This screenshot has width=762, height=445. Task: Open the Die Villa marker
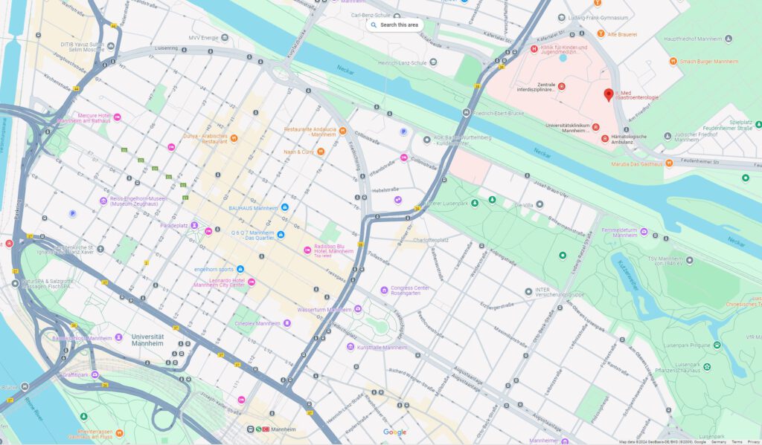[x=540, y=204]
